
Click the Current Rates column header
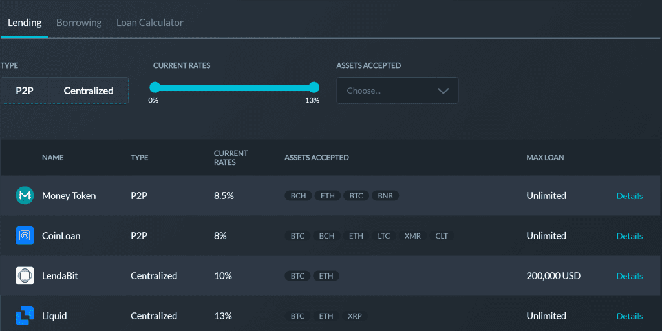[231, 158]
